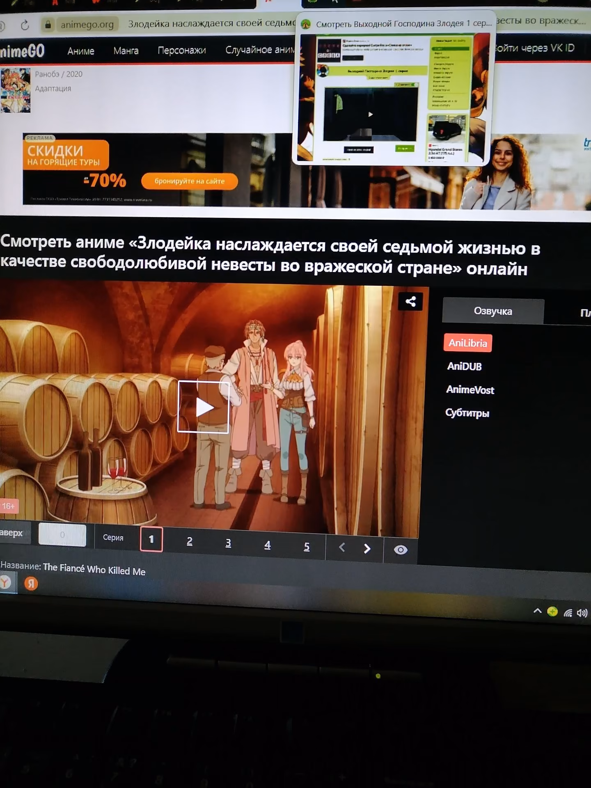
Task: Select AnimeVost voice-over
Action: [470, 389]
